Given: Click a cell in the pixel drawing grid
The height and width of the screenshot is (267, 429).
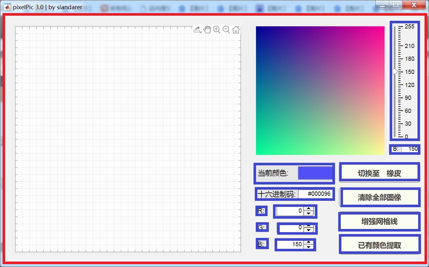Looking at the screenshot, I should [x=128, y=139].
